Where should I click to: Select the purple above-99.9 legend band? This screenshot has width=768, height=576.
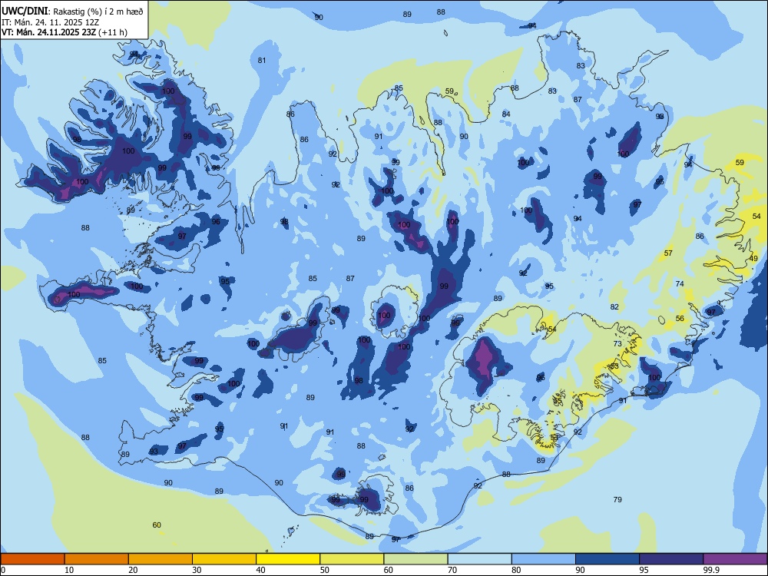click(x=735, y=559)
